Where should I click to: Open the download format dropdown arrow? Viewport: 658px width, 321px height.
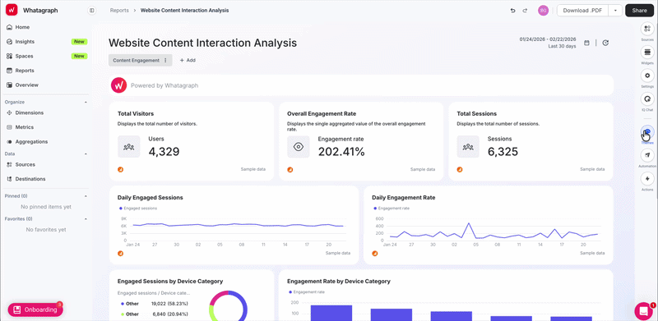click(615, 11)
